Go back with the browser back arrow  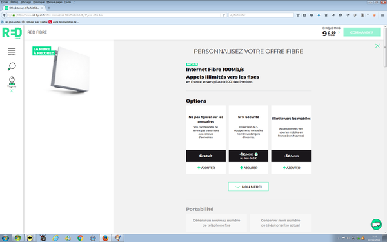coord(5,15)
